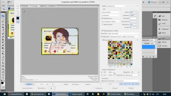This screenshot has width=171, height=96.
Task: Select the Path Selection tool
Action: [3, 63]
